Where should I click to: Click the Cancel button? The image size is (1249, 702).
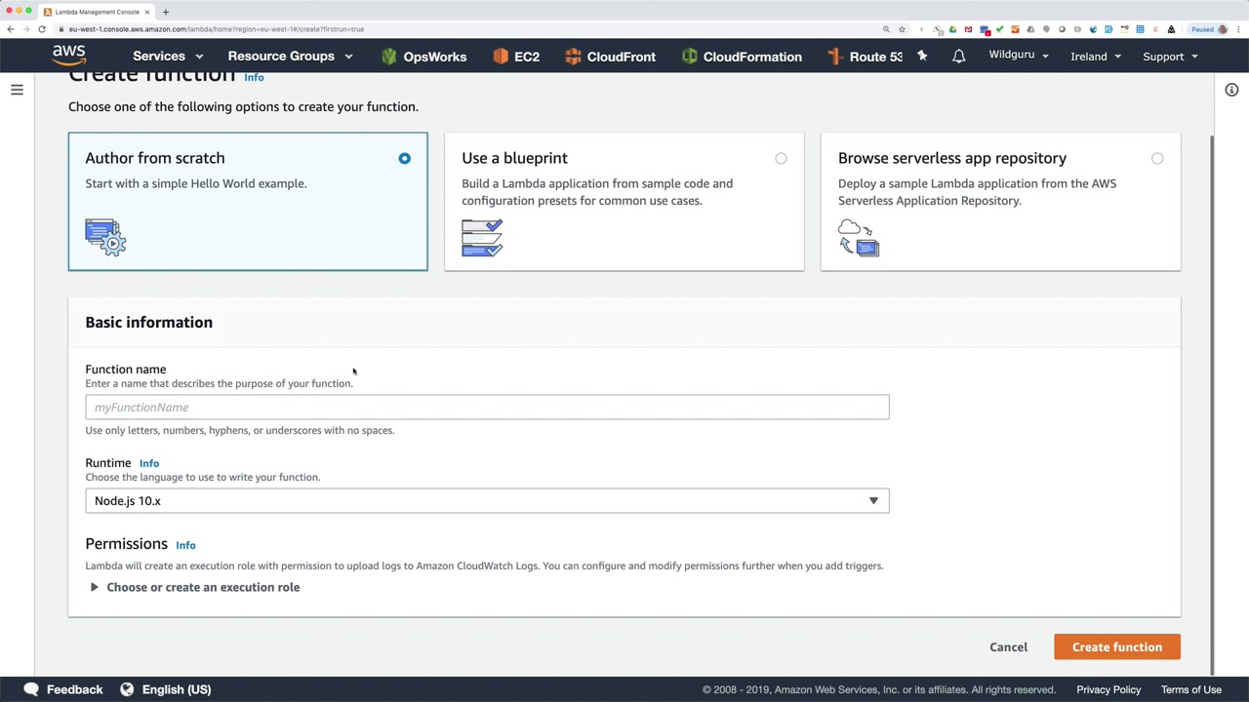(x=1008, y=647)
